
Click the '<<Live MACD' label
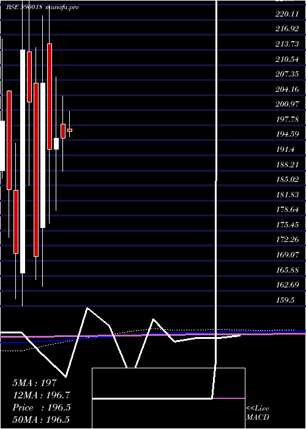(x=258, y=413)
